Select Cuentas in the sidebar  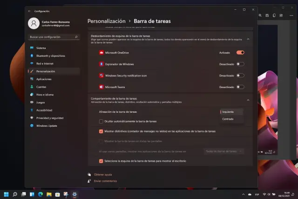(41, 87)
